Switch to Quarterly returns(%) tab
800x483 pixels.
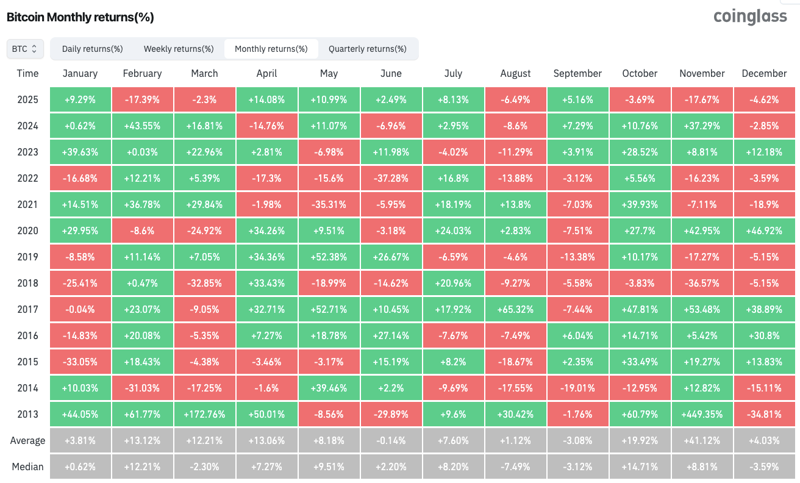(367, 49)
